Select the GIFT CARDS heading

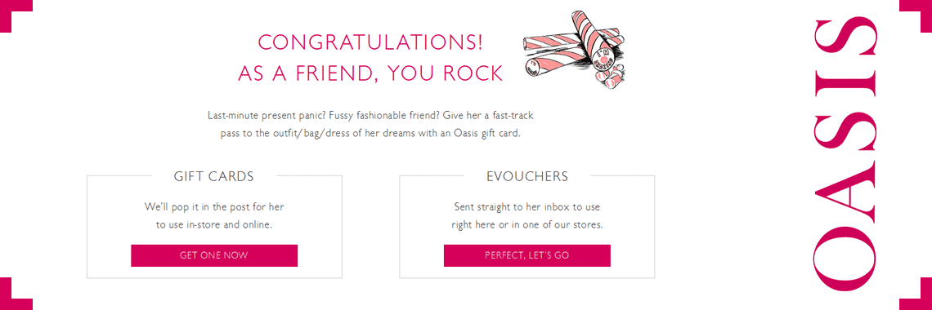click(214, 176)
